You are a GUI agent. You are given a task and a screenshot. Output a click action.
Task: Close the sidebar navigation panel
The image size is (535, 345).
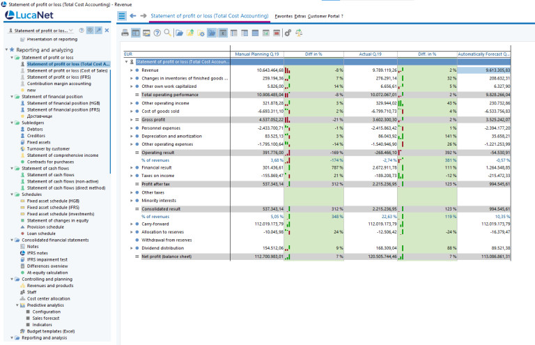pyautogui.click(x=107, y=31)
